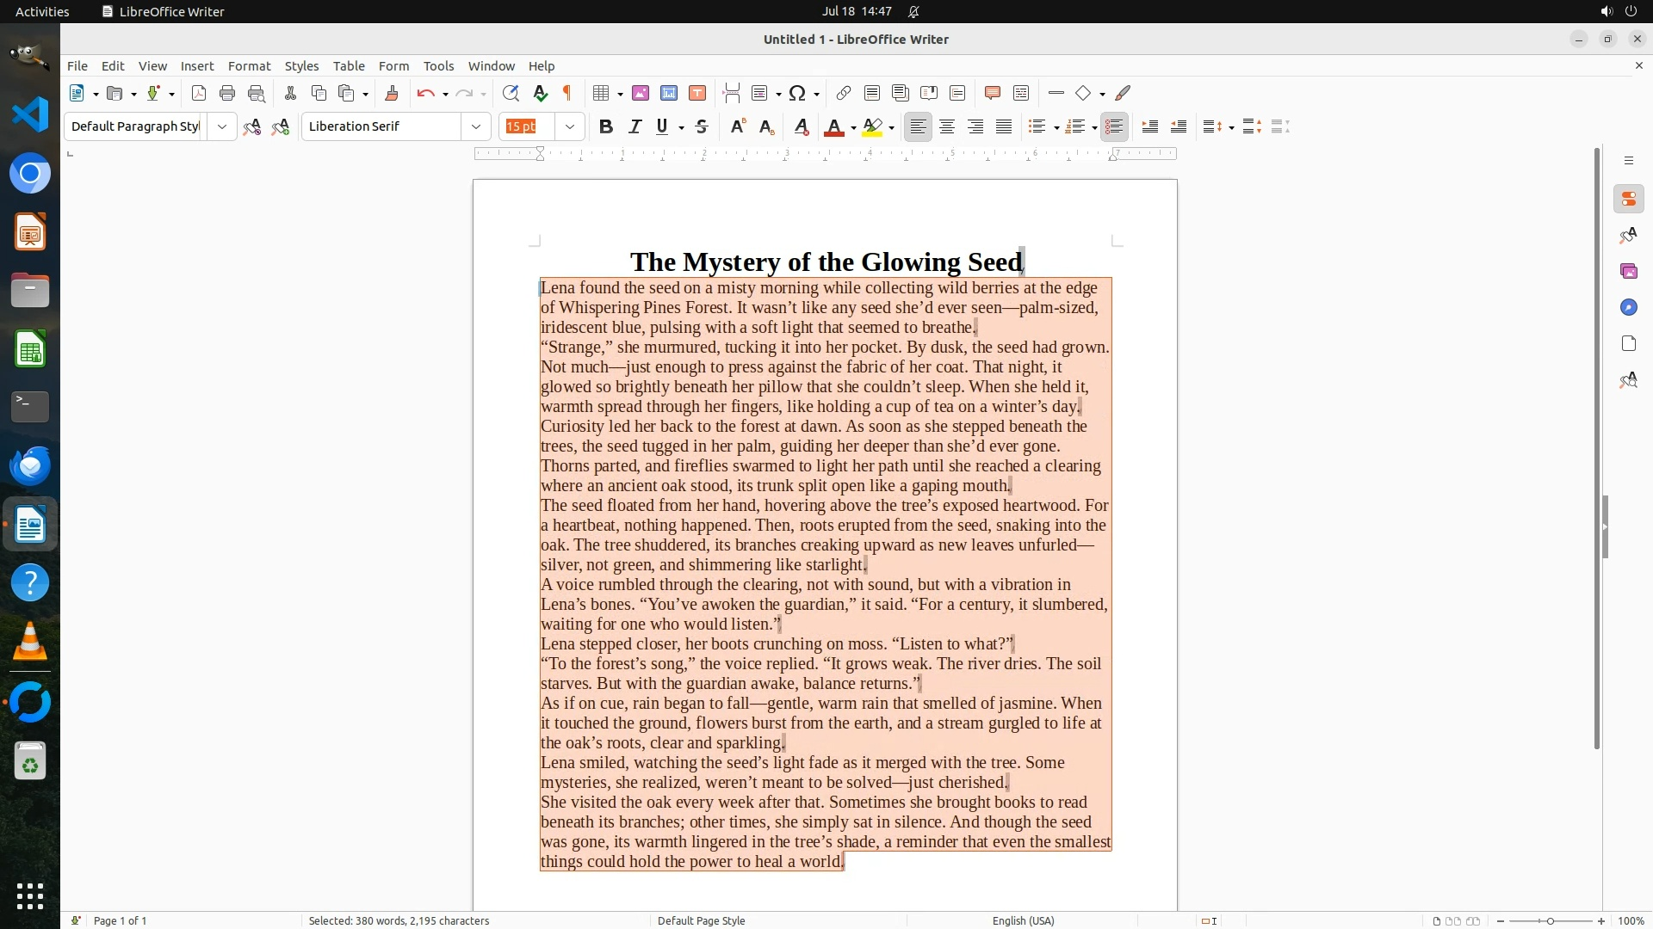The width and height of the screenshot is (1653, 929).
Task: Toggle Formatting Marks pilcrow button
Action: 567,93
